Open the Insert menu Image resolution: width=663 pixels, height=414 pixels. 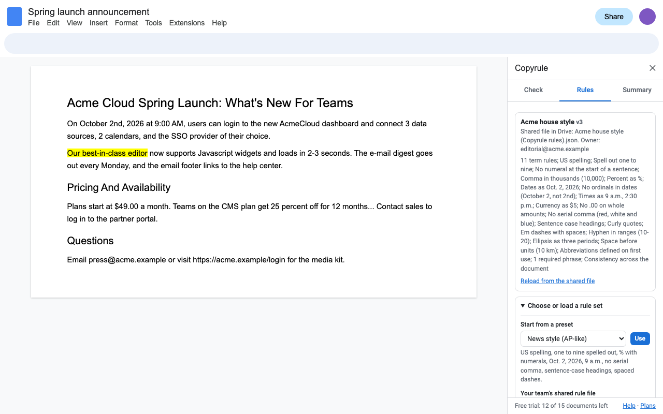[98, 23]
